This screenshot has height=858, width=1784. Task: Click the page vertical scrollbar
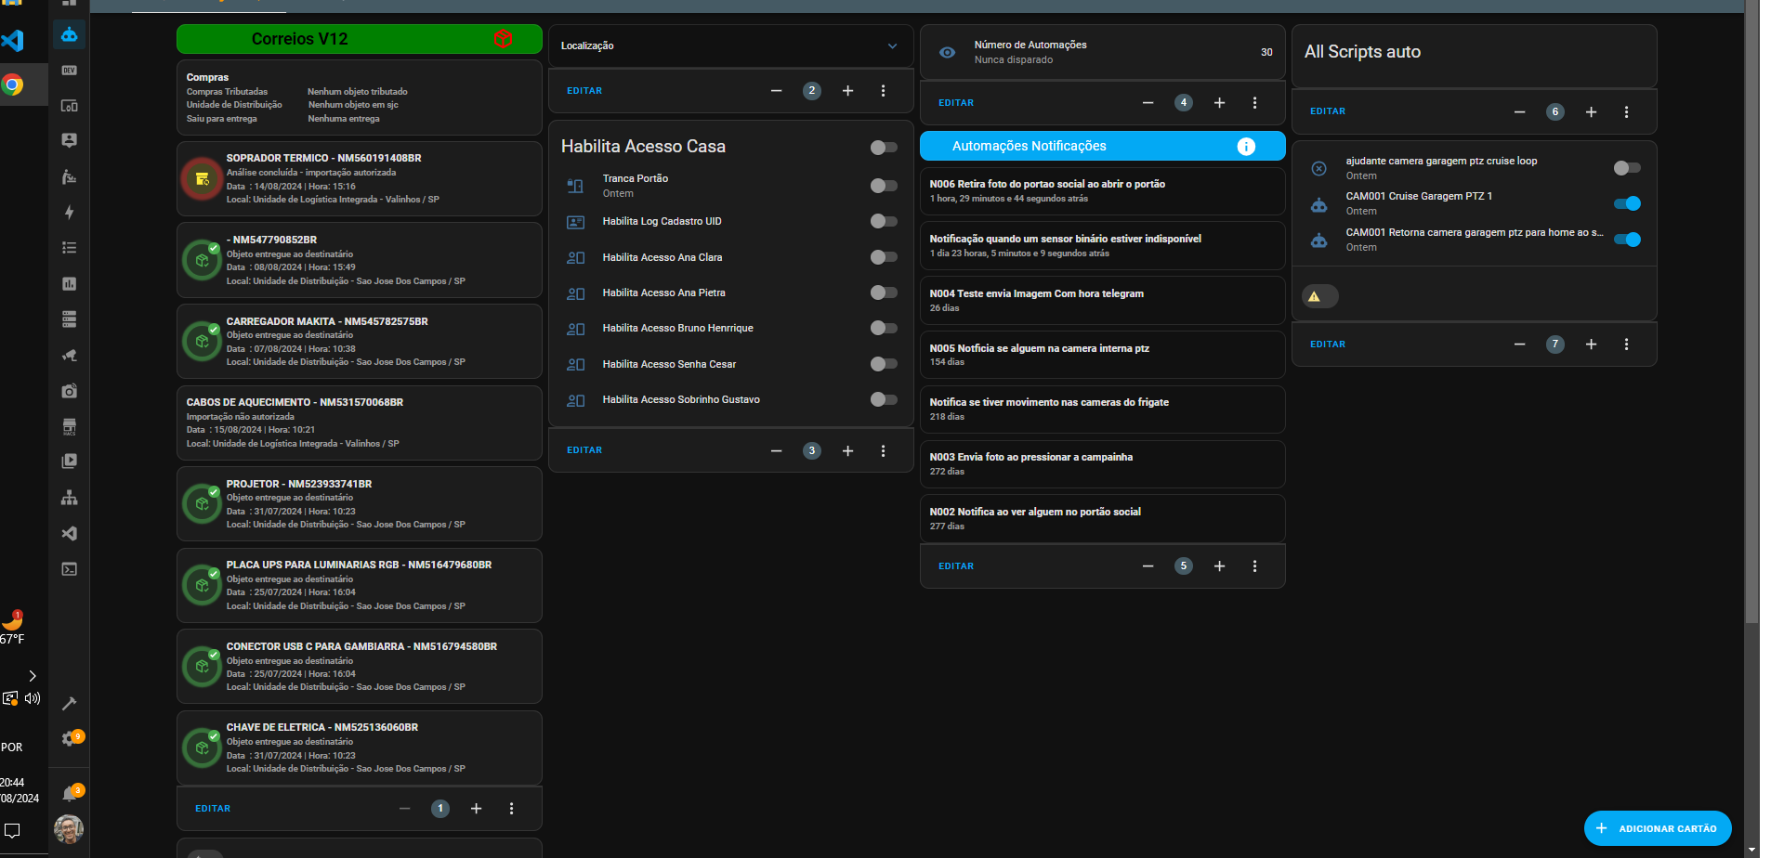[x=1751, y=311]
